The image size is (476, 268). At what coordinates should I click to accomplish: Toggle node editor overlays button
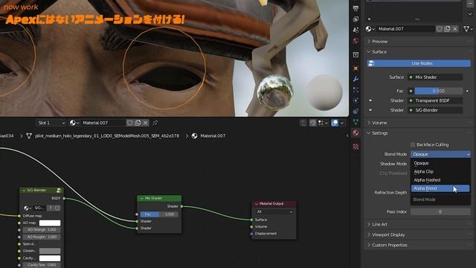(x=335, y=123)
